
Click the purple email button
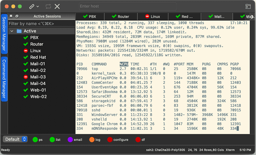pos(75,140)
